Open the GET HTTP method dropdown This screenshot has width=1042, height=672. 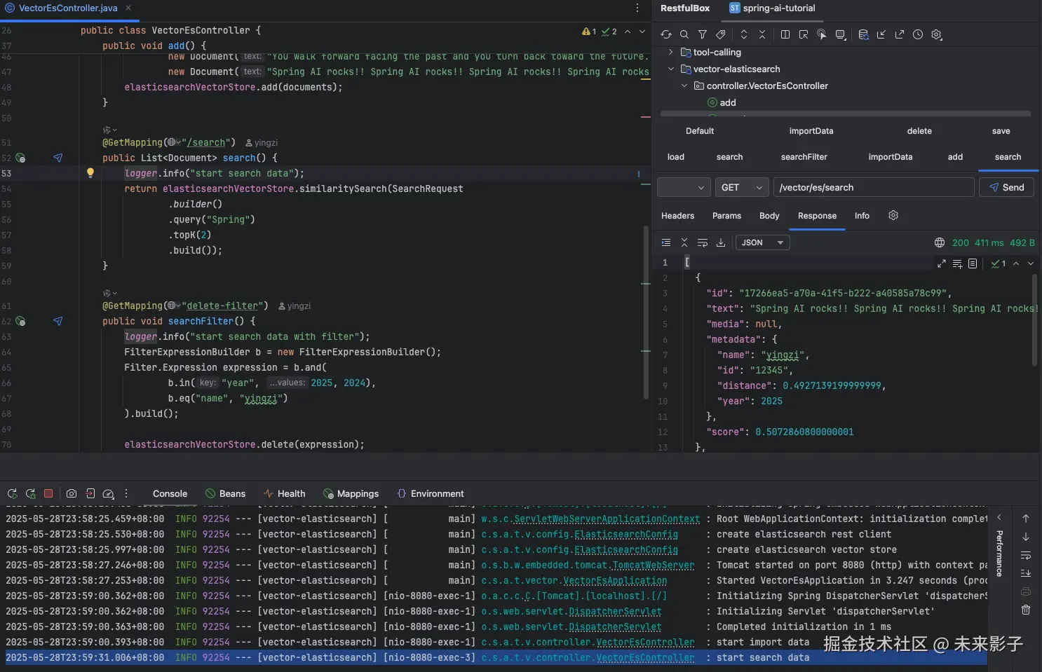coord(741,188)
